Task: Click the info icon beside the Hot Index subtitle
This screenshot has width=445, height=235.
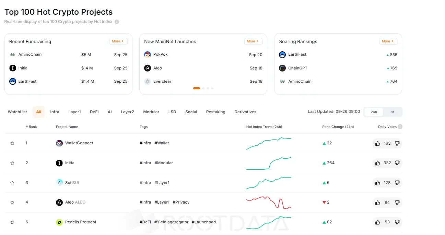Action: point(116,22)
